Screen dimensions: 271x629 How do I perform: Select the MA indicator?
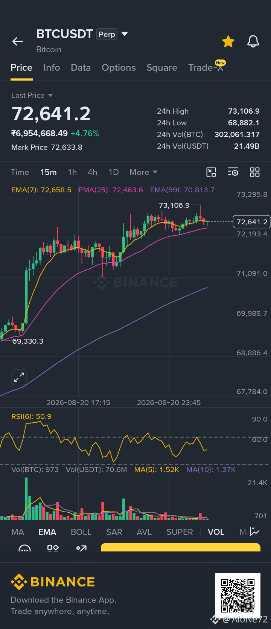pos(18,532)
